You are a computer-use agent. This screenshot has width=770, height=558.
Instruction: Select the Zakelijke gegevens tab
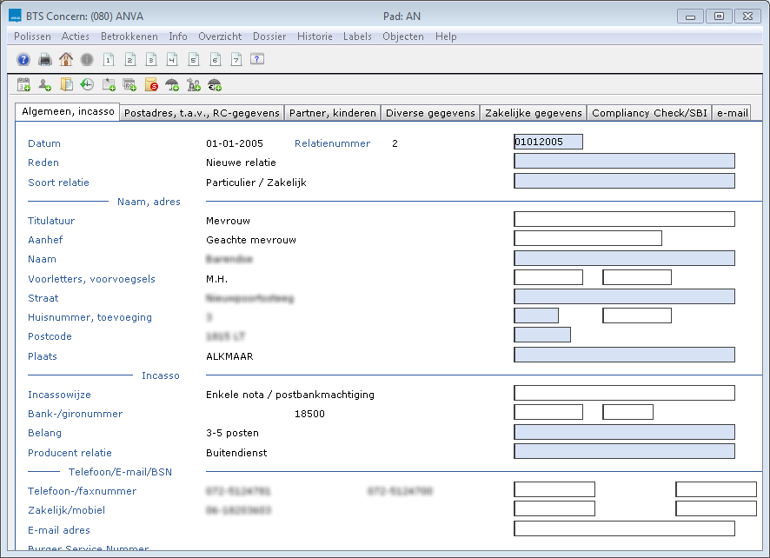coord(534,113)
